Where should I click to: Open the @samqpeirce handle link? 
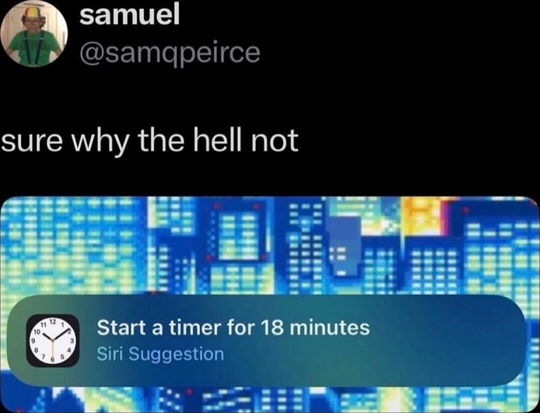tap(169, 52)
